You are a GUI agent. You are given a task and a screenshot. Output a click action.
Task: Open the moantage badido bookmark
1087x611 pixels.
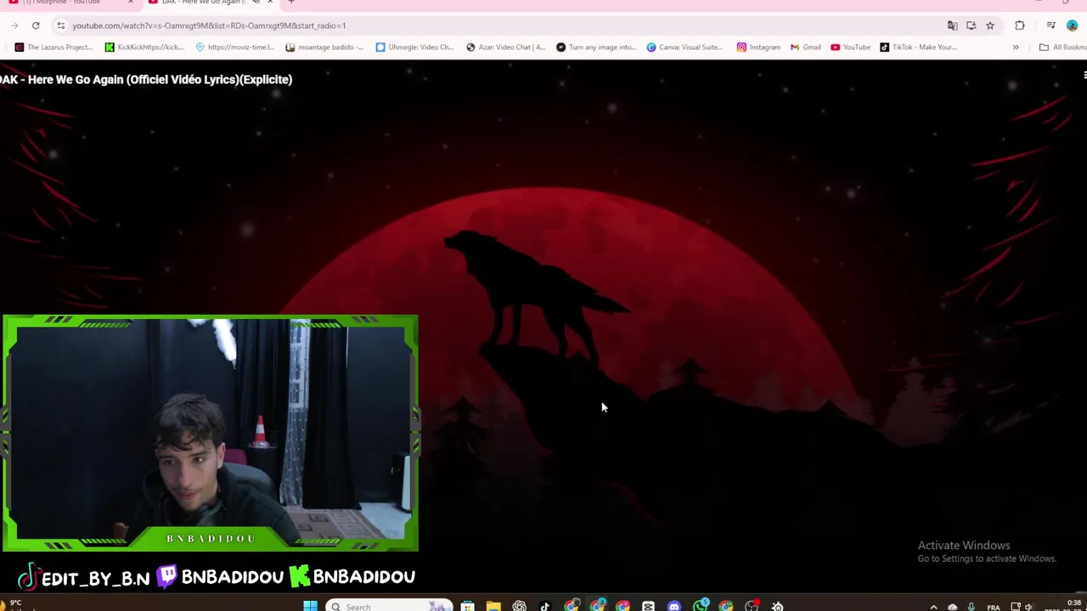325,47
